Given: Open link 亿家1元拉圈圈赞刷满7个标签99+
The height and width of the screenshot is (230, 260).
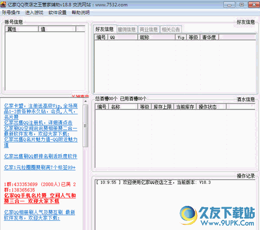Looking at the screenshot, I should coord(40,167).
